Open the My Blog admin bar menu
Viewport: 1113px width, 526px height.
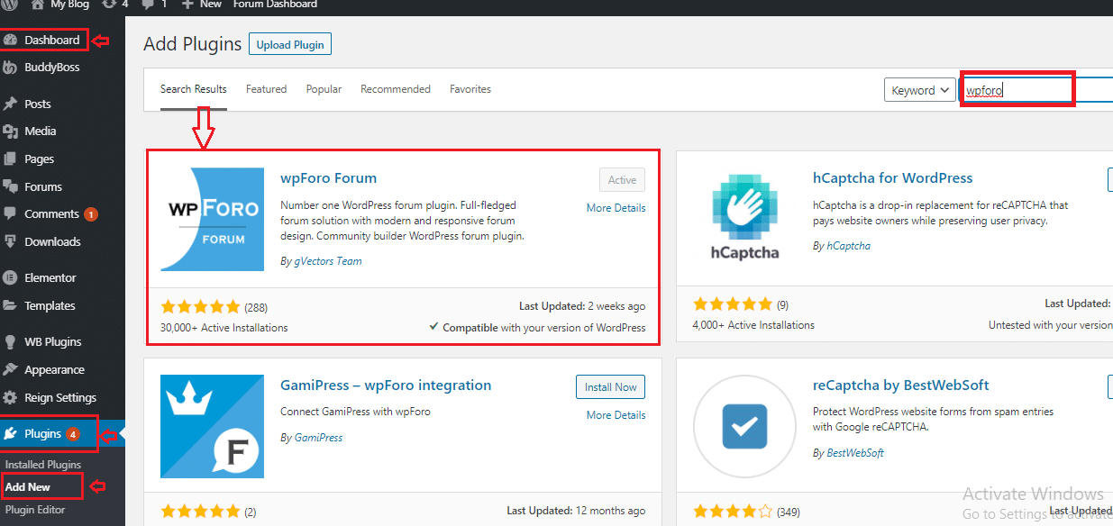click(60, 5)
